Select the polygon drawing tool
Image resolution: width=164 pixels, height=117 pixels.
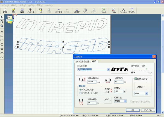point(2,44)
